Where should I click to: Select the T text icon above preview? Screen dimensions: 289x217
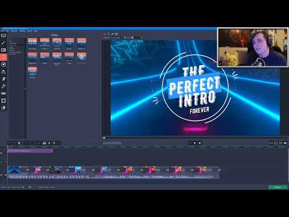click(x=108, y=34)
